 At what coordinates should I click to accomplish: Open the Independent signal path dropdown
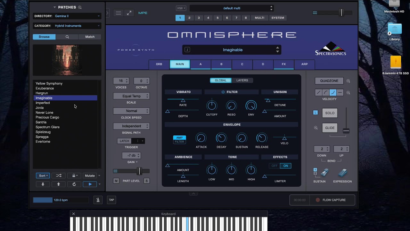click(131, 126)
